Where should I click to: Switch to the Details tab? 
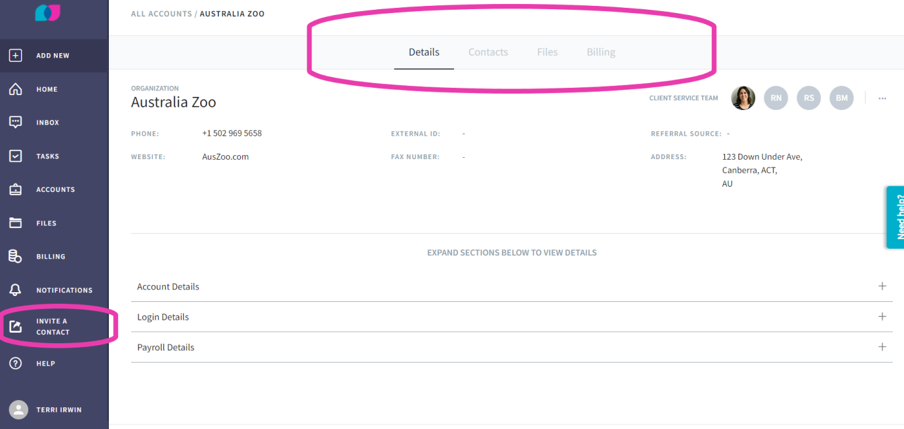click(x=424, y=52)
